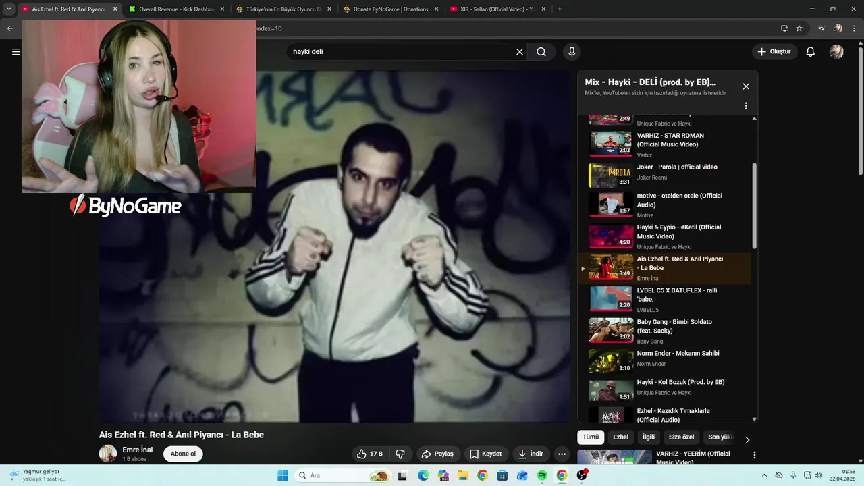Open OBS Studio from the taskbar
The width and height of the screenshot is (864, 486).
pos(582,475)
